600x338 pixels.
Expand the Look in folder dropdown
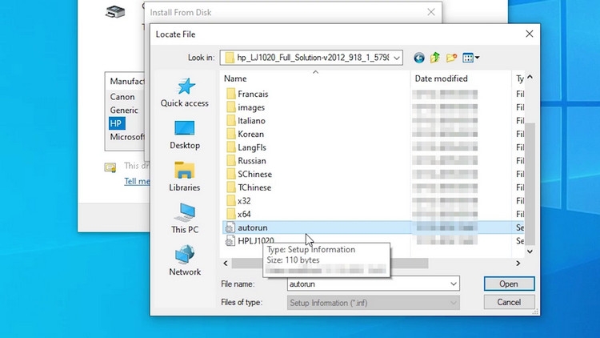pos(397,58)
